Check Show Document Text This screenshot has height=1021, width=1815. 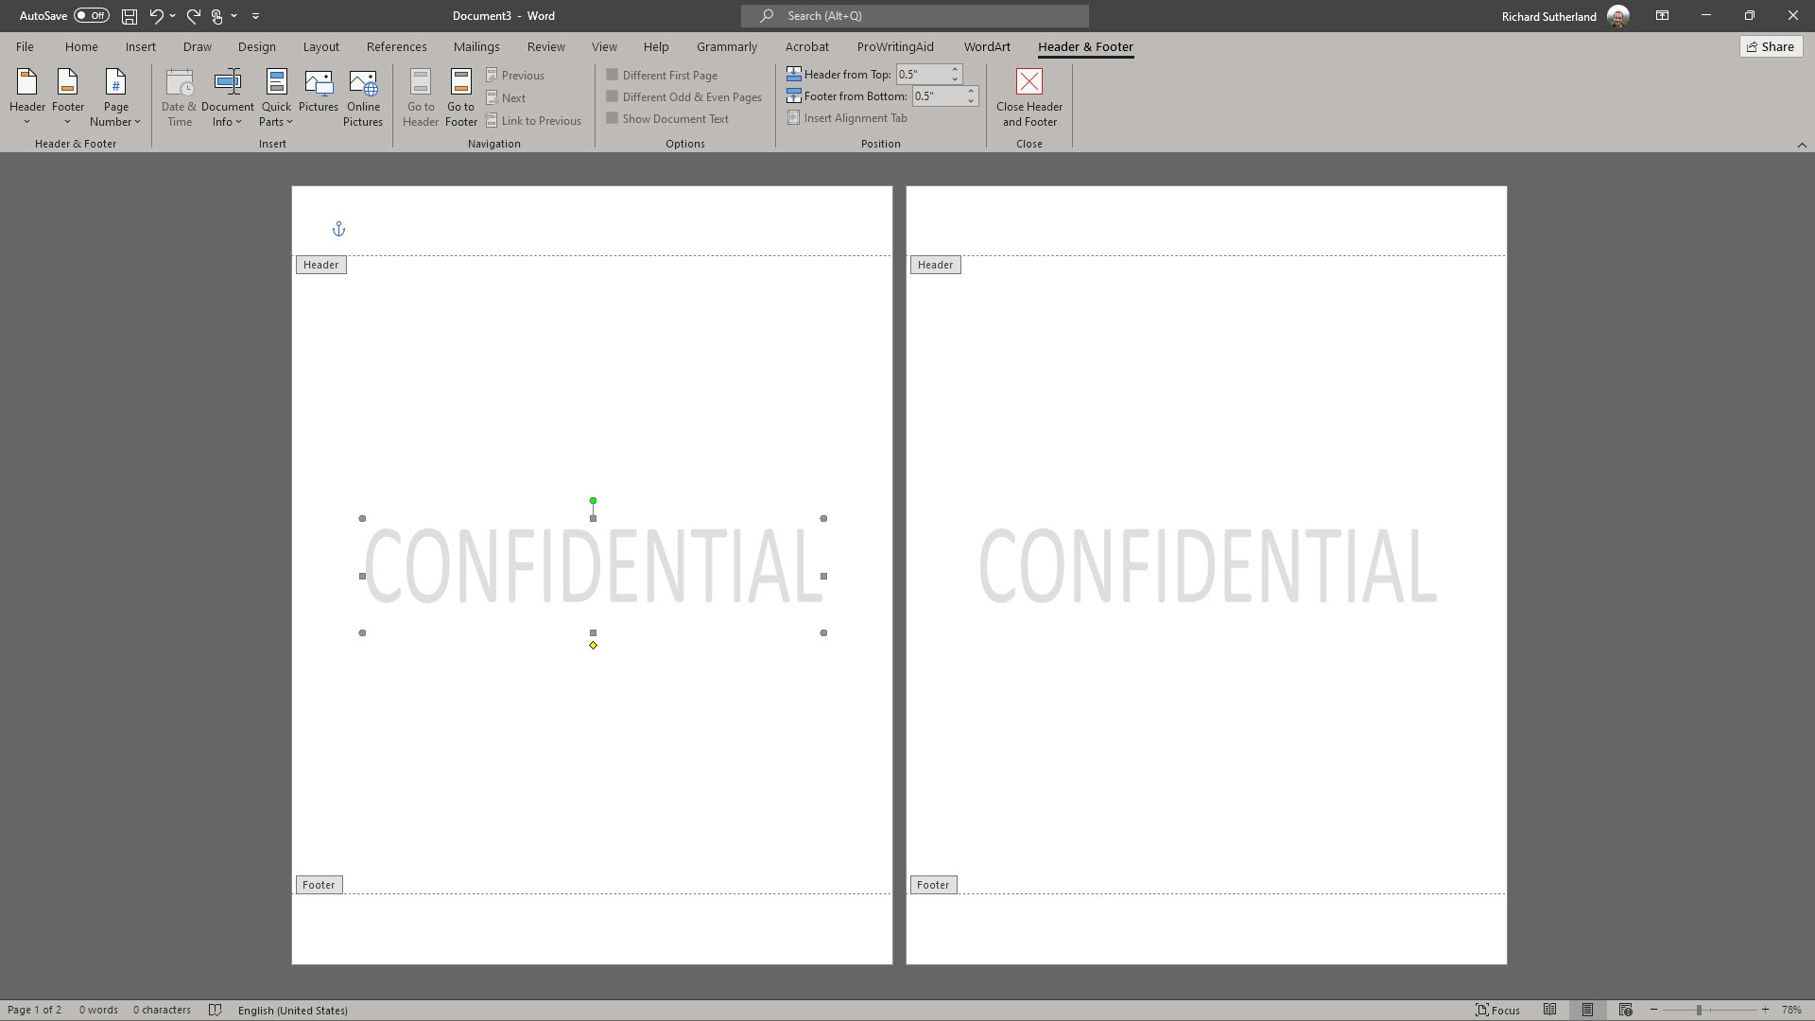coord(613,118)
